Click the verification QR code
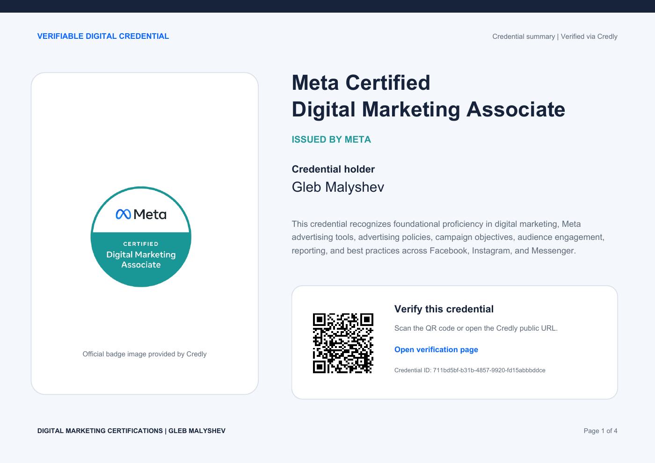655x463 pixels. pos(343,343)
